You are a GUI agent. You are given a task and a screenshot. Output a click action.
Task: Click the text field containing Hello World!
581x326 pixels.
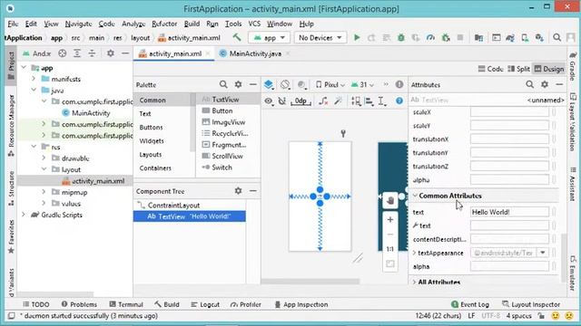click(x=509, y=212)
